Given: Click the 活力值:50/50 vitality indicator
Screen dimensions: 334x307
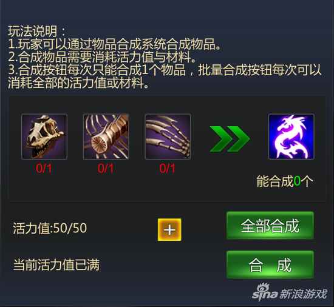Looking at the screenshot, I should tap(50, 228).
